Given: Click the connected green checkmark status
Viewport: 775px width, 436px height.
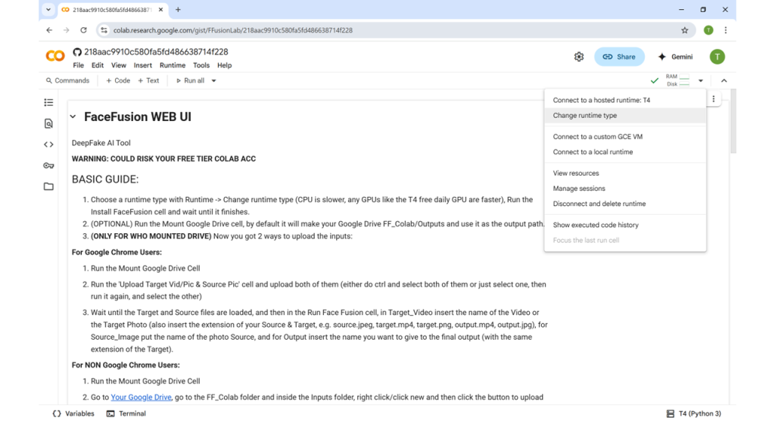Looking at the screenshot, I should coord(655,80).
